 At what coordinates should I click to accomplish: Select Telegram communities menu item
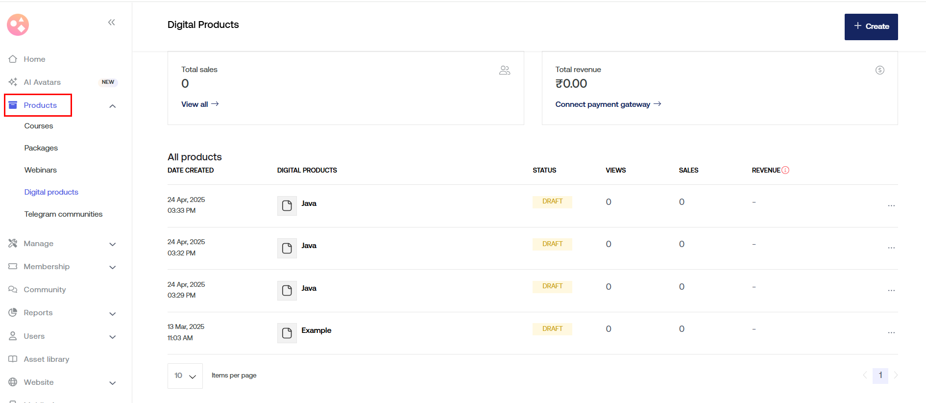pos(63,214)
